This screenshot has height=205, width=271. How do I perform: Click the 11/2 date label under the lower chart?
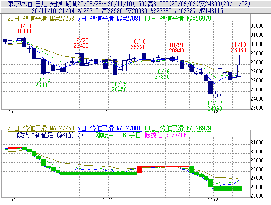click(213, 200)
